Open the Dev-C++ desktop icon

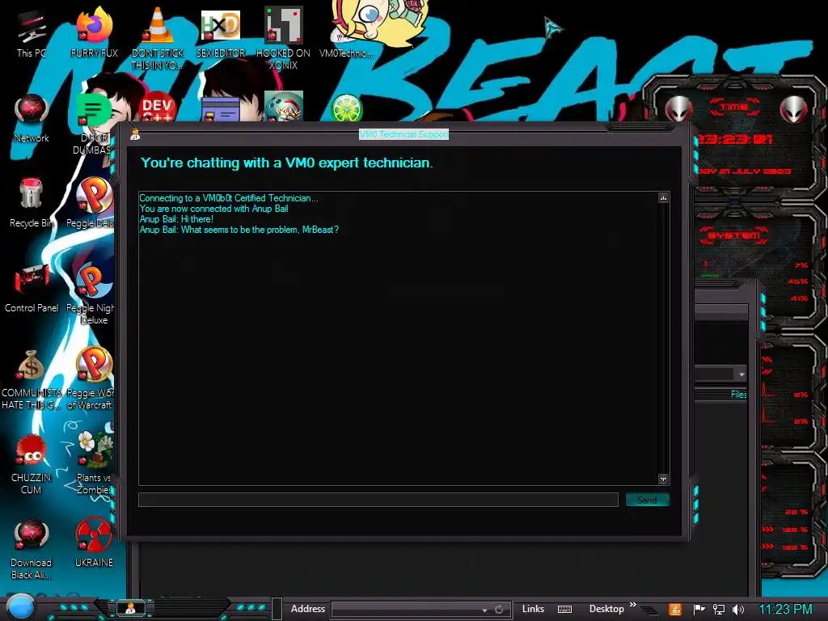(158, 108)
